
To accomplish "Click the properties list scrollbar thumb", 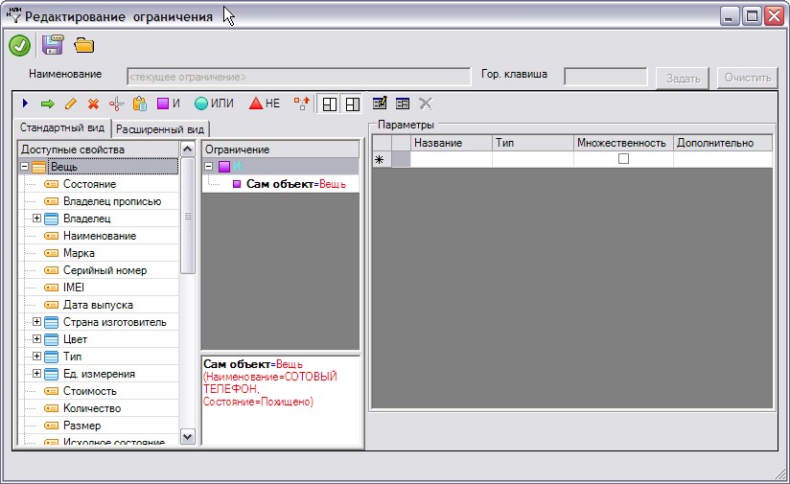I will click(187, 216).
